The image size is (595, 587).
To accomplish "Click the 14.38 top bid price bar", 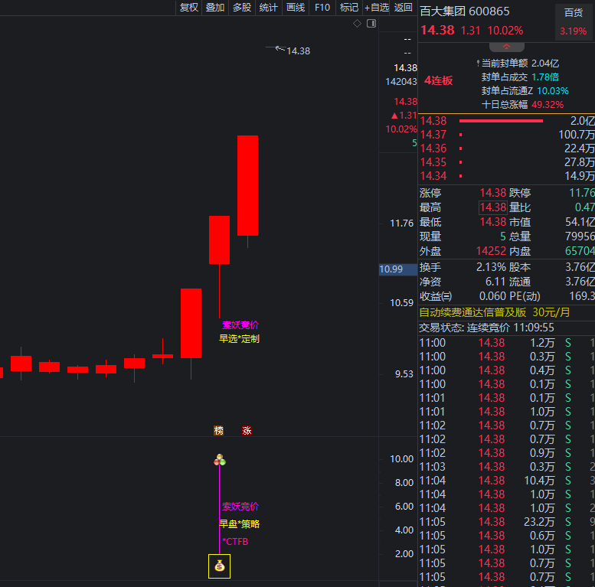I will click(501, 121).
